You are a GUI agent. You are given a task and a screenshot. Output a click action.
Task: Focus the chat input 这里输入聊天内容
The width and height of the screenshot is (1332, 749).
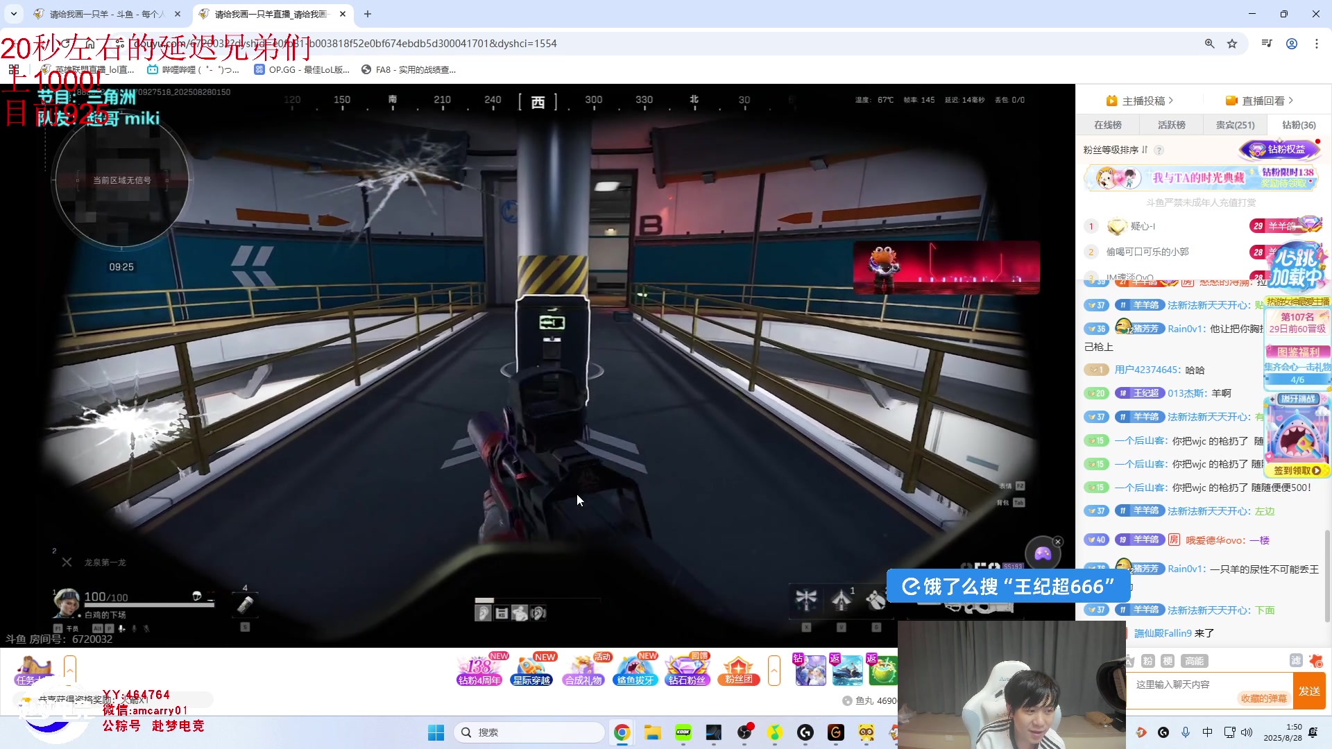coord(1209,691)
